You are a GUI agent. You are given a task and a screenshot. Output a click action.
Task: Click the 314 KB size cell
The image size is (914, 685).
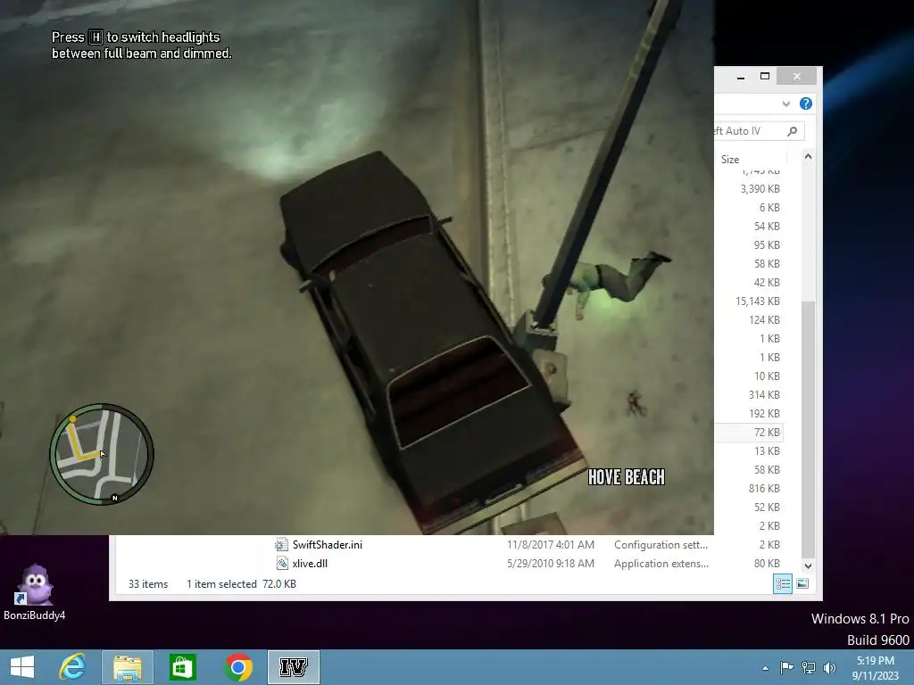[764, 395]
